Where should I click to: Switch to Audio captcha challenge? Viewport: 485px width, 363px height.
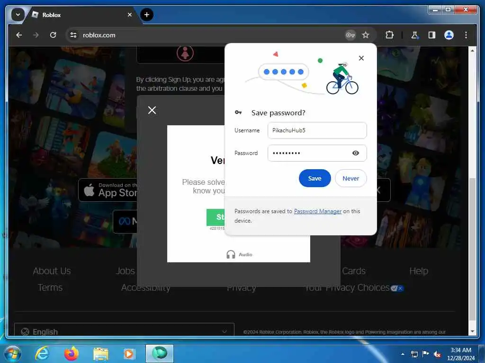pos(239,254)
